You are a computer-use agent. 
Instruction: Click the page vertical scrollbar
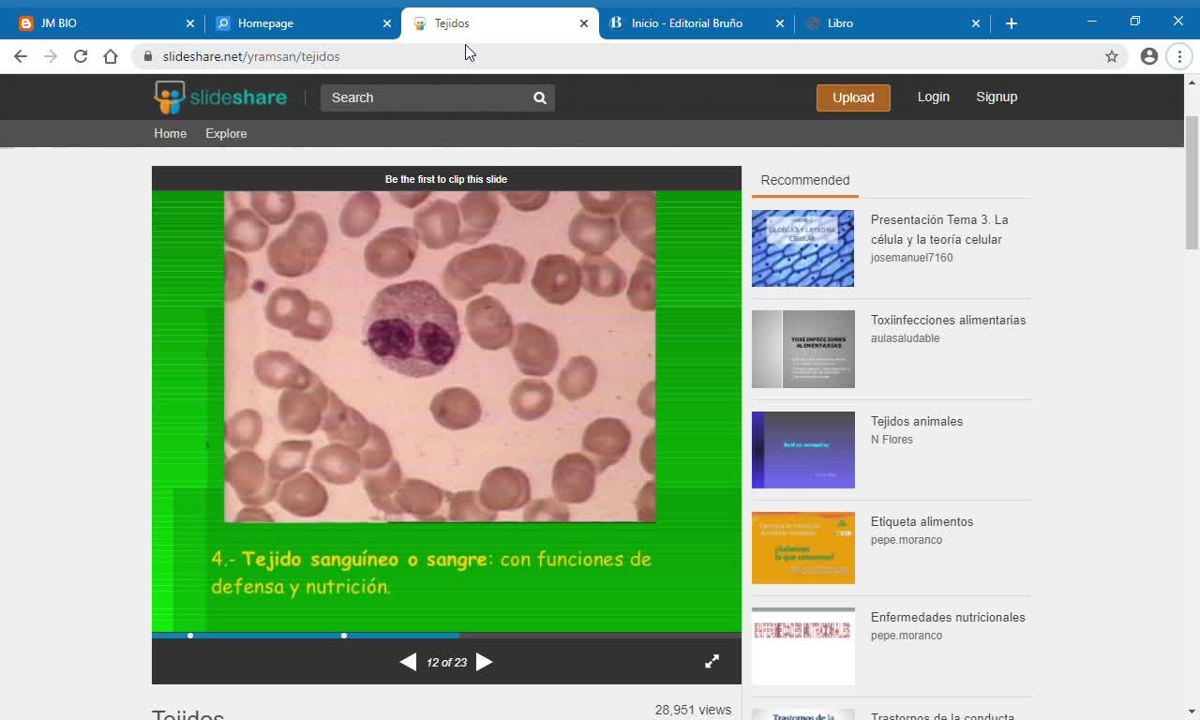pyautogui.click(x=1192, y=183)
